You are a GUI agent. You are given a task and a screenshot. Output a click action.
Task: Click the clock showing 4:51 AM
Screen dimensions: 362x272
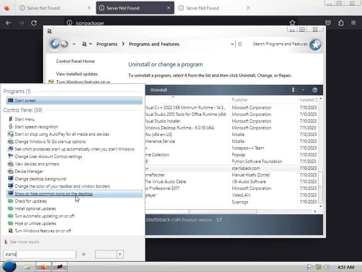click(346, 267)
